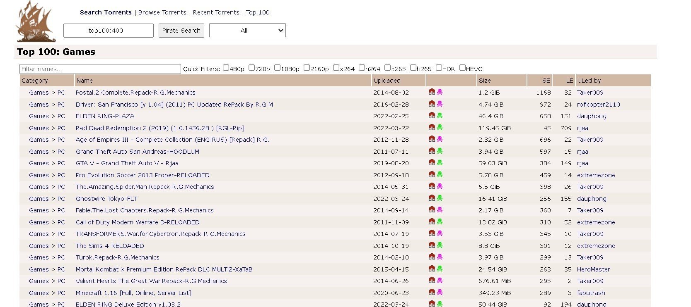Open the All category dropdown
Image resolution: width=691 pixels, height=307 pixels.
tap(247, 30)
